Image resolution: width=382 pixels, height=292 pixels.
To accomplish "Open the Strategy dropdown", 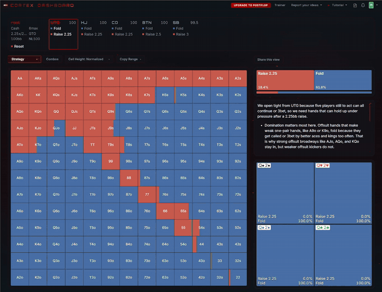I will [24, 59].
